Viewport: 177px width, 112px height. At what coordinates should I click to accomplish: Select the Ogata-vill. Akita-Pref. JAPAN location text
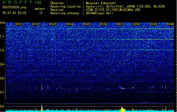point(126,6)
